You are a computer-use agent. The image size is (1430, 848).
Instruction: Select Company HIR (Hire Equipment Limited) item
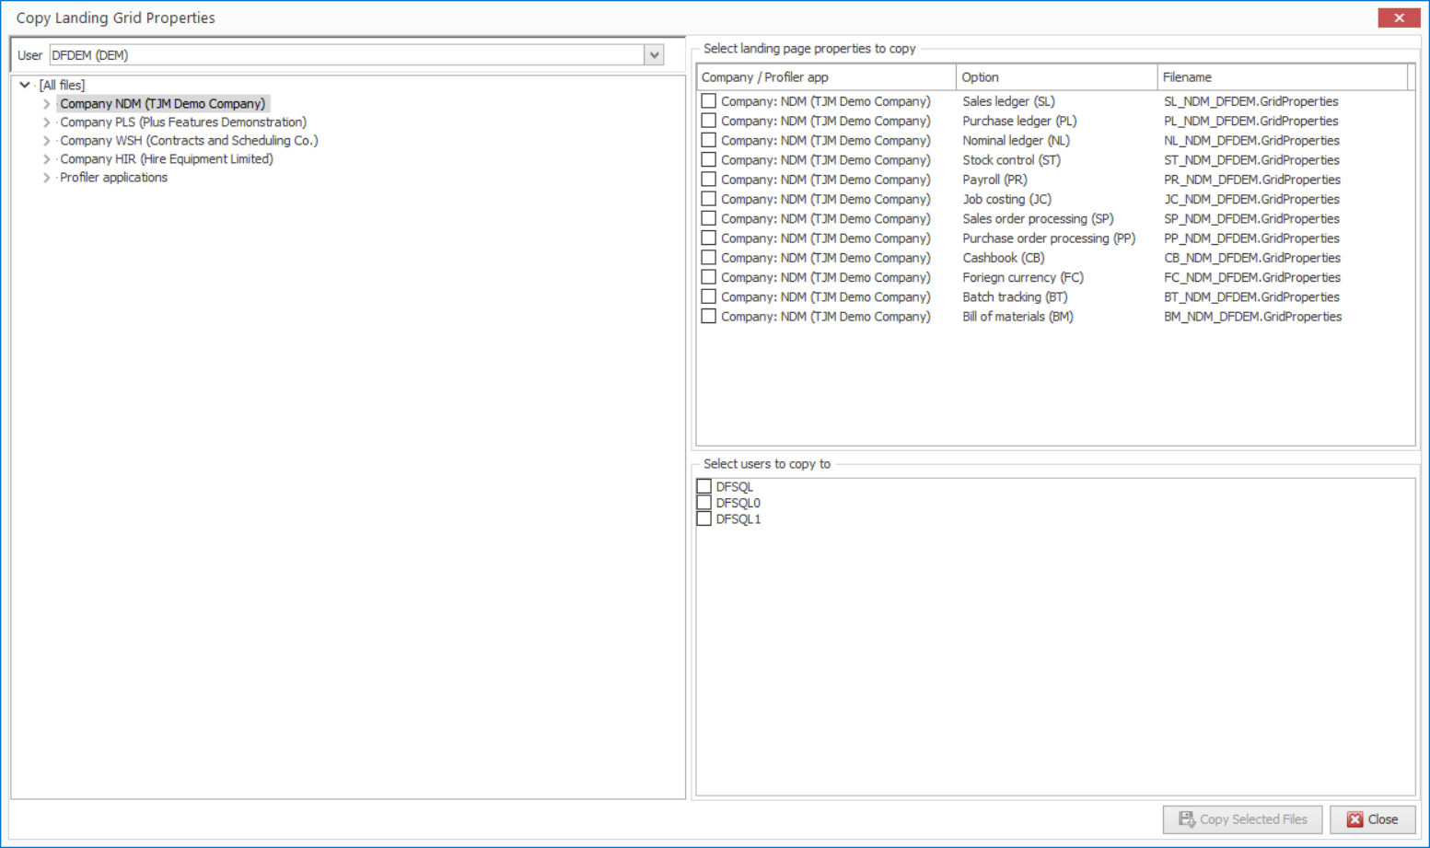coord(167,159)
